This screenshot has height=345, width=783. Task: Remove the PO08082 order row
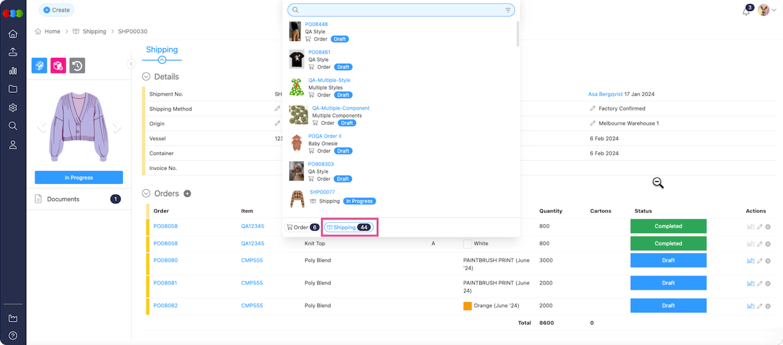click(768, 306)
